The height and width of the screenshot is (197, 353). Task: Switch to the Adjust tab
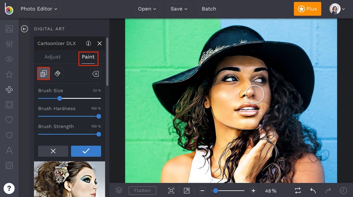pyautogui.click(x=52, y=57)
